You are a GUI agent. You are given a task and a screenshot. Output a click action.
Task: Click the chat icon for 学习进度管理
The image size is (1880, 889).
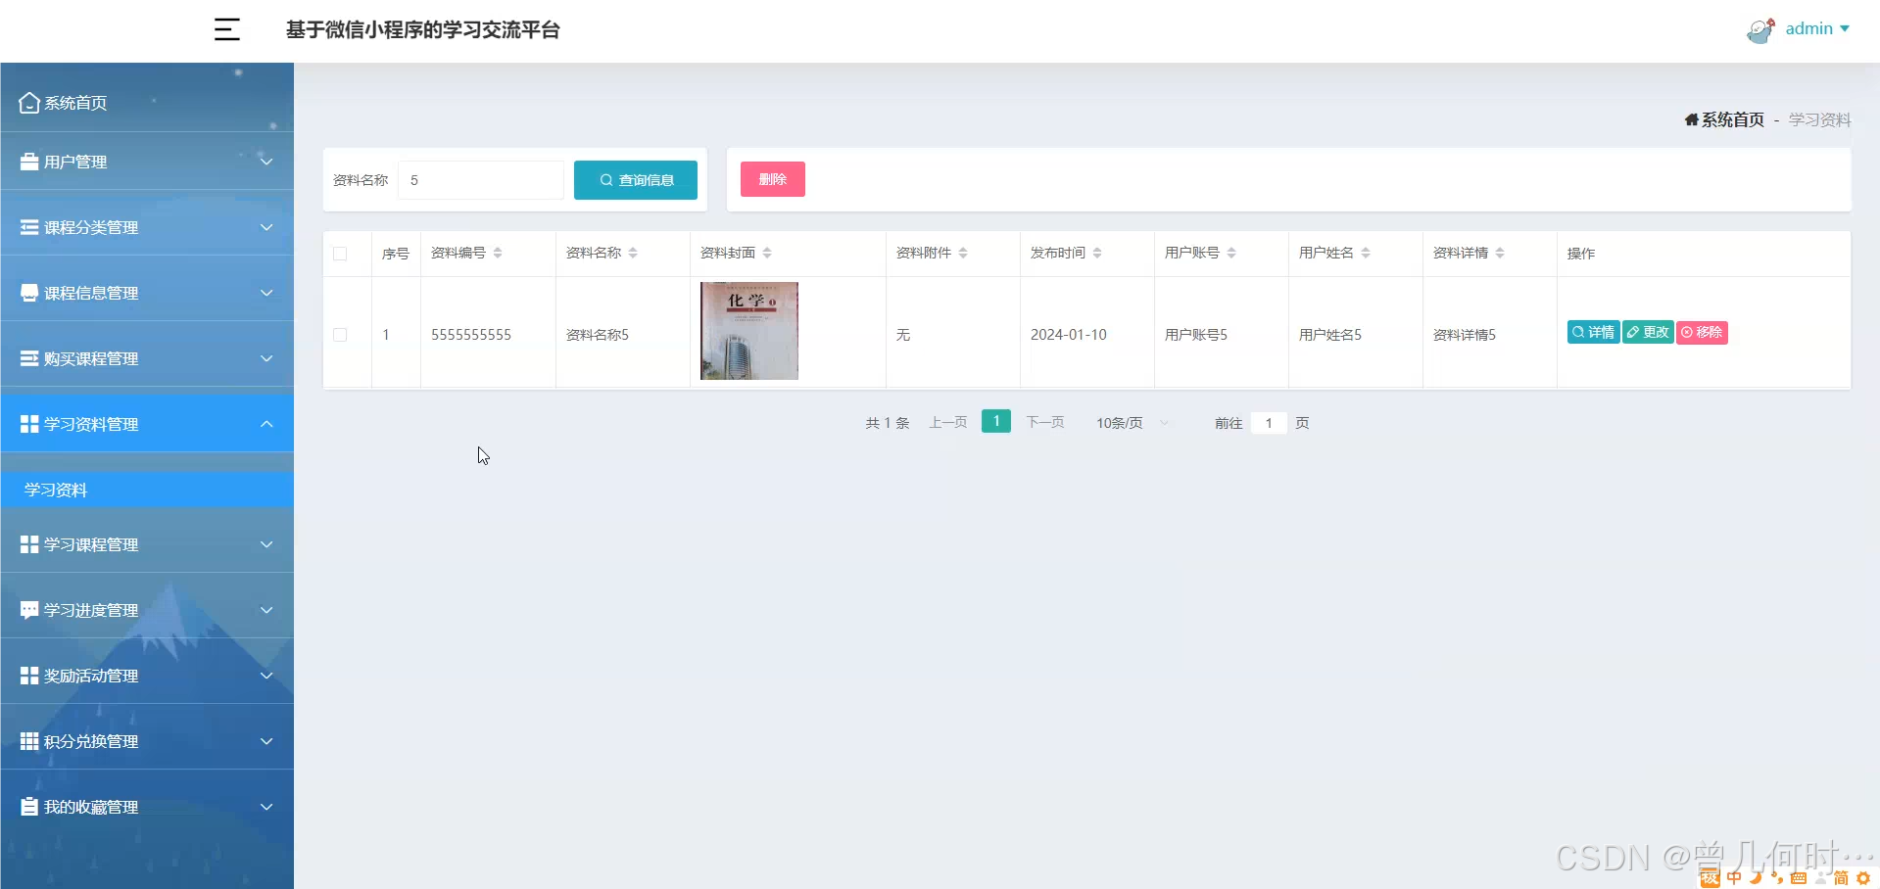[29, 610]
